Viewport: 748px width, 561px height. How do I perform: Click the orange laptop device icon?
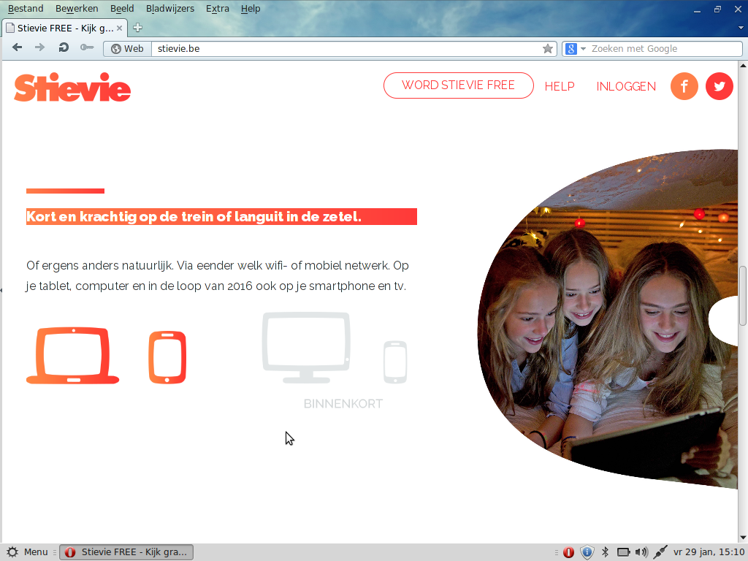tap(72, 356)
